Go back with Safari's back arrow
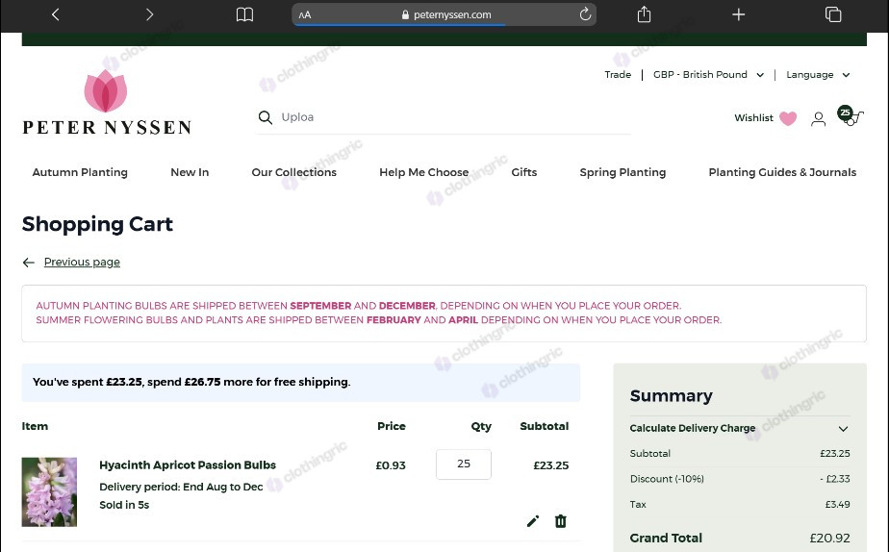Viewport: 889px width, 552px height. pyautogui.click(x=55, y=14)
